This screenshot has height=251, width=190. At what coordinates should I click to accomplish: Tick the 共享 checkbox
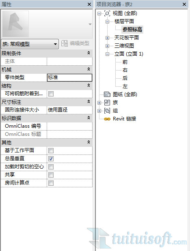click(51, 175)
